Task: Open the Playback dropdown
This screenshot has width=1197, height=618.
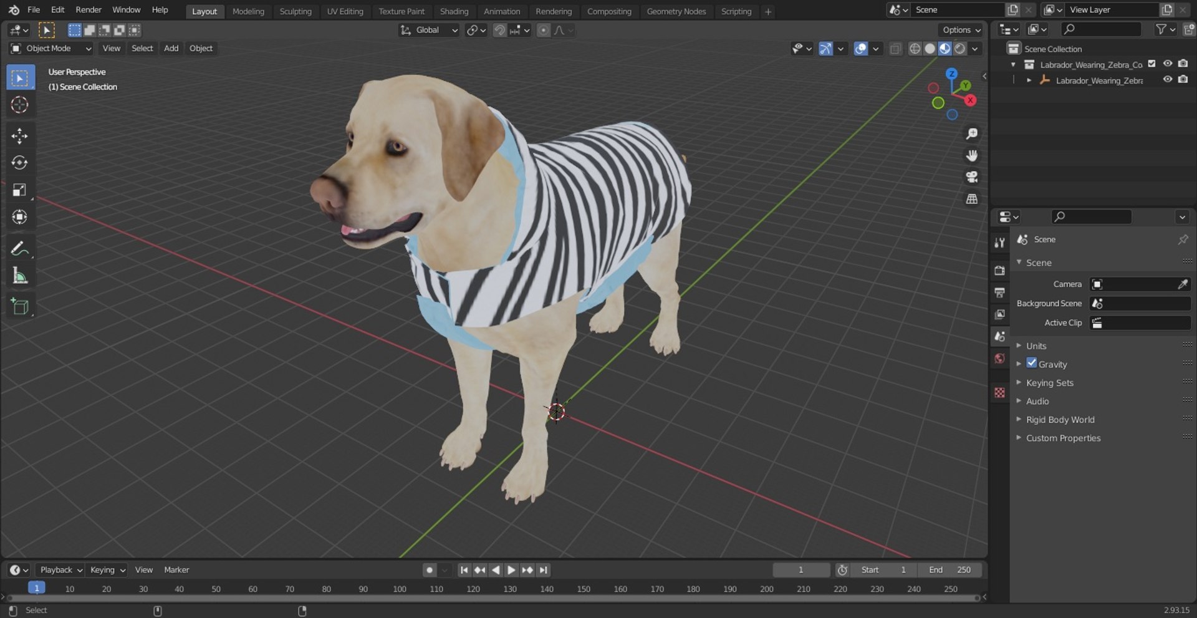Action: click(x=61, y=570)
